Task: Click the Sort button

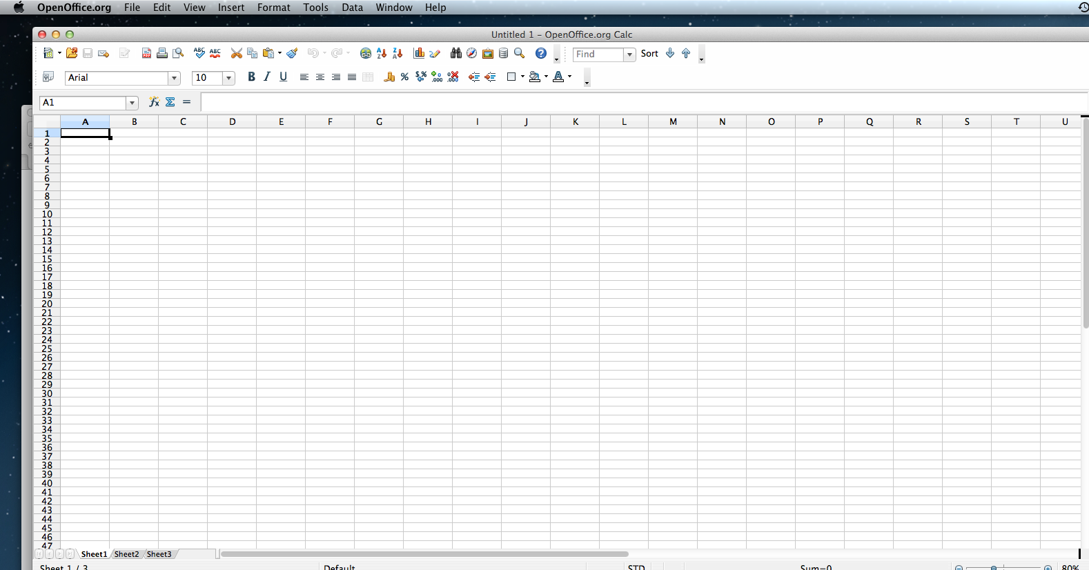Action: (x=649, y=53)
